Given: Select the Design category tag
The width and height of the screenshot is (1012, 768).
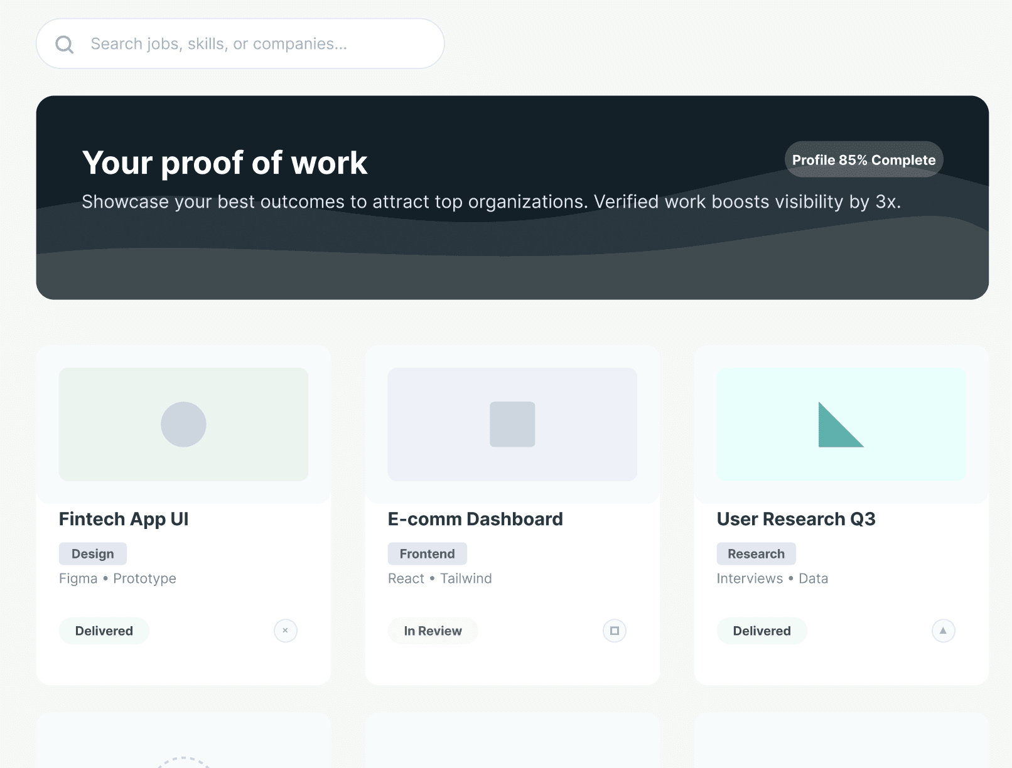Looking at the screenshot, I should tap(93, 553).
